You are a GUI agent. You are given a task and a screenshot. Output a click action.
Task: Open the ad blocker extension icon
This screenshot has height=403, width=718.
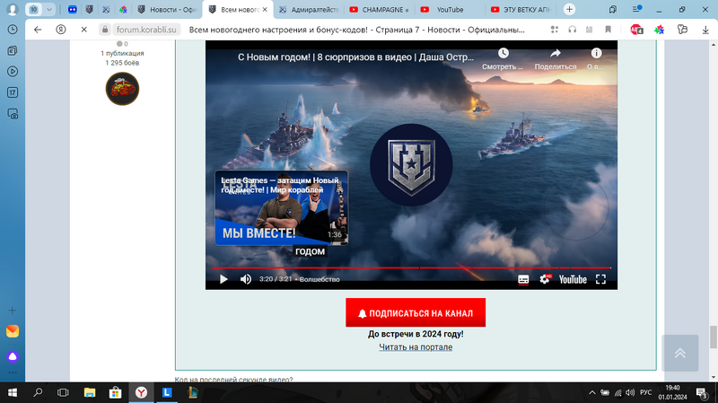tap(636, 30)
